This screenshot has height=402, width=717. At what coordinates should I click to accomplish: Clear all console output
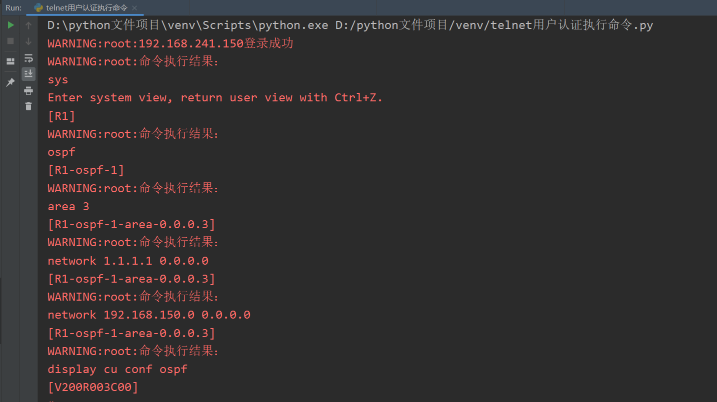[28, 106]
